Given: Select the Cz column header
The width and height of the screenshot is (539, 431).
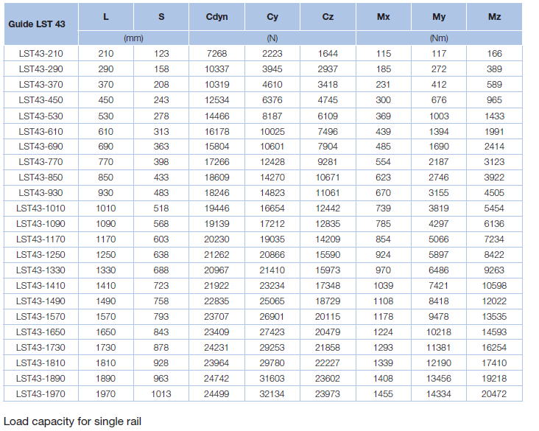Looking at the screenshot, I should [x=328, y=16].
